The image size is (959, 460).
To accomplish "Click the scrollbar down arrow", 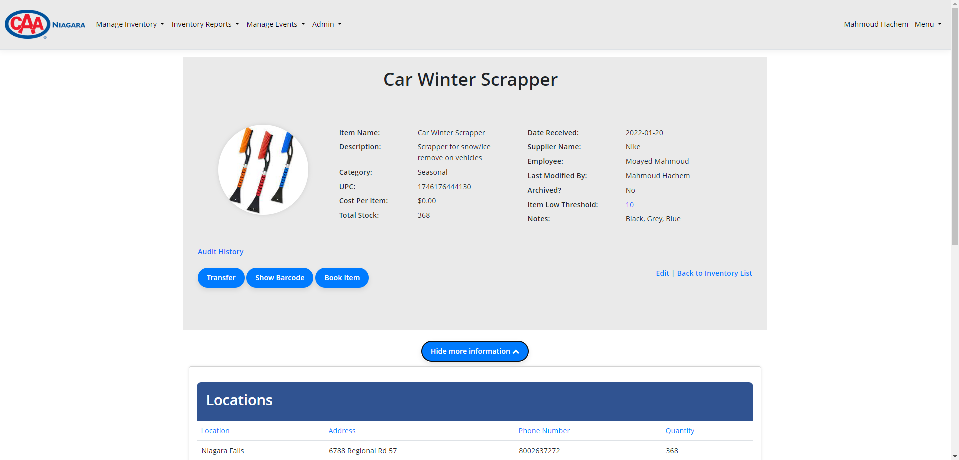I will (955, 456).
